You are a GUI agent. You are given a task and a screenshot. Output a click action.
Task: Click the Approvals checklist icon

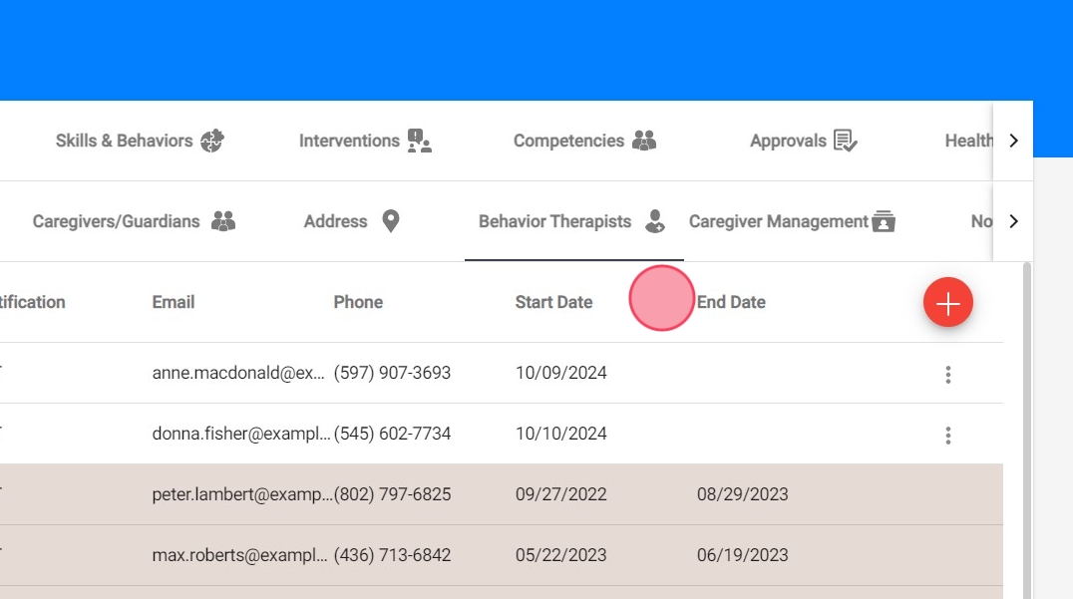pos(846,141)
